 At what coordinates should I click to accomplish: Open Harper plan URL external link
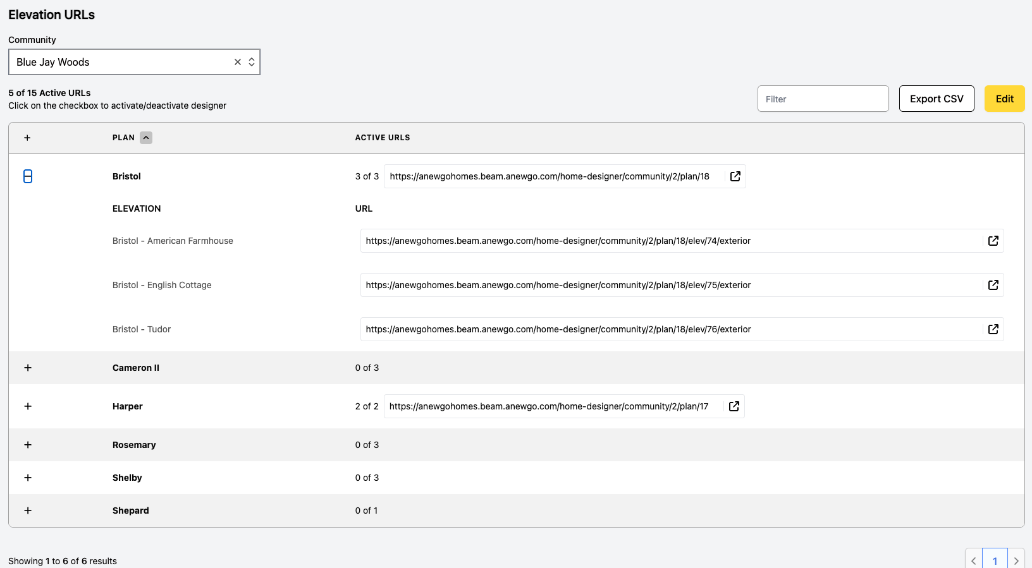tap(734, 406)
